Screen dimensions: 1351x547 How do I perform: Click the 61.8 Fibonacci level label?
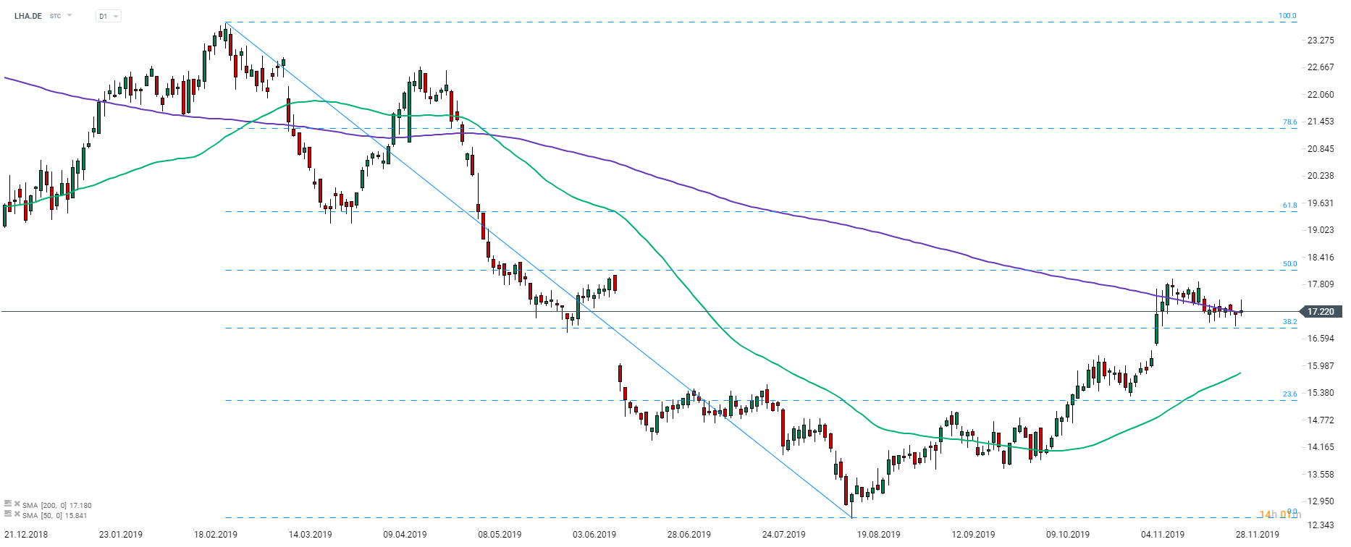point(1289,205)
